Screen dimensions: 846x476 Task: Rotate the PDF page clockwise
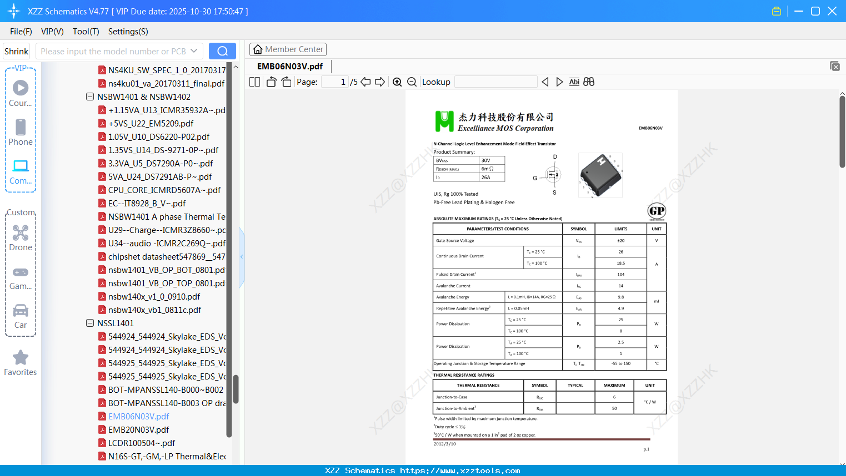pyautogui.click(x=286, y=82)
